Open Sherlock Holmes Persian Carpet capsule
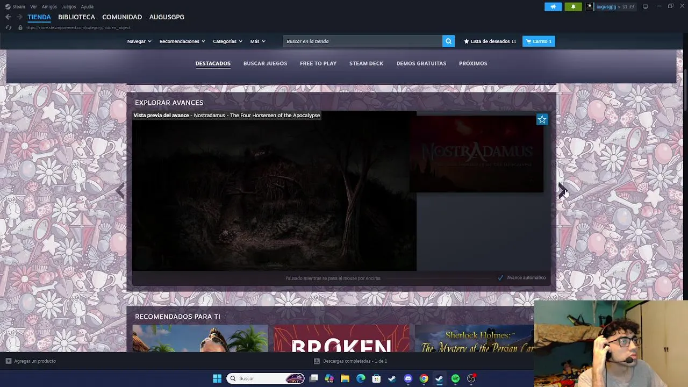 pyautogui.click(x=474, y=339)
